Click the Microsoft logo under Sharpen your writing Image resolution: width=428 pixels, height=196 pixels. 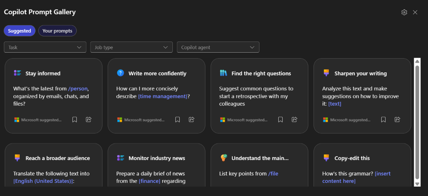pyautogui.click(x=326, y=120)
